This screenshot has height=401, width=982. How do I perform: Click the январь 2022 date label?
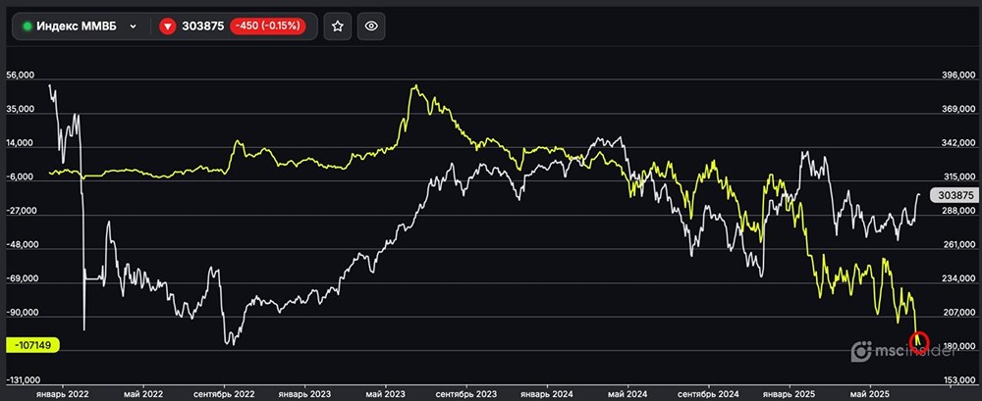coord(63,395)
